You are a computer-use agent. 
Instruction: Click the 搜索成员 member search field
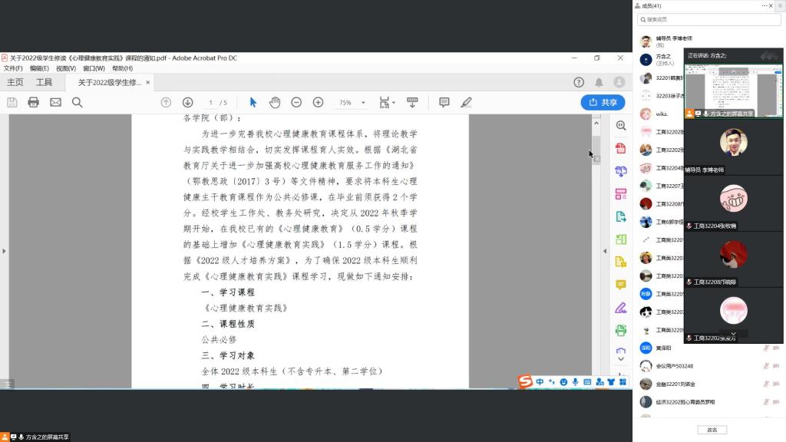coord(708,19)
